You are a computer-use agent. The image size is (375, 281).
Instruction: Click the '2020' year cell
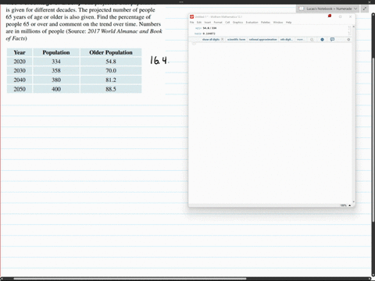click(x=20, y=62)
